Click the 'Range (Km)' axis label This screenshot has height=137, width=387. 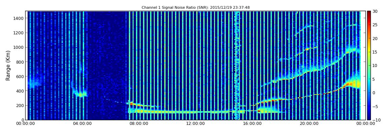pyautogui.click(x=8, y=66)
